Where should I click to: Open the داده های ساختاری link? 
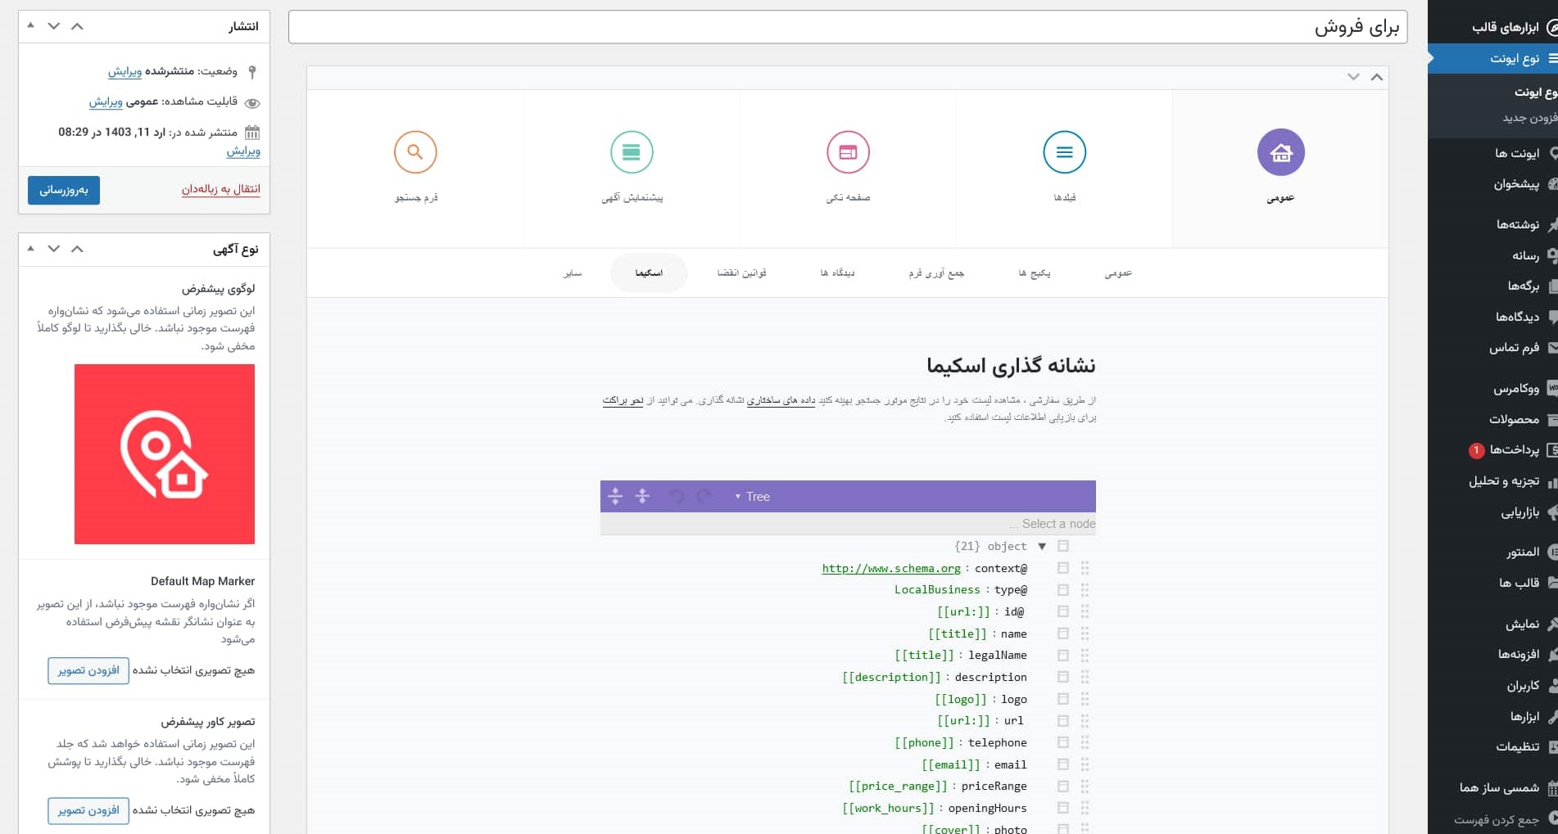click(x=781, y=400)
